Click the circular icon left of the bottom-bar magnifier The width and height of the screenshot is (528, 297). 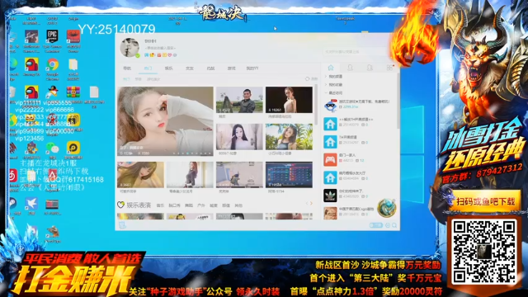[x=388, y=225]
